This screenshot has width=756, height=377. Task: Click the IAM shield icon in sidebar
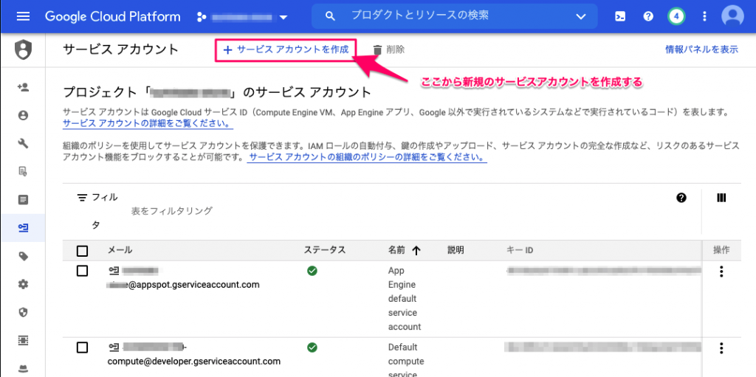pyautogui.click(x=23, y=50)
